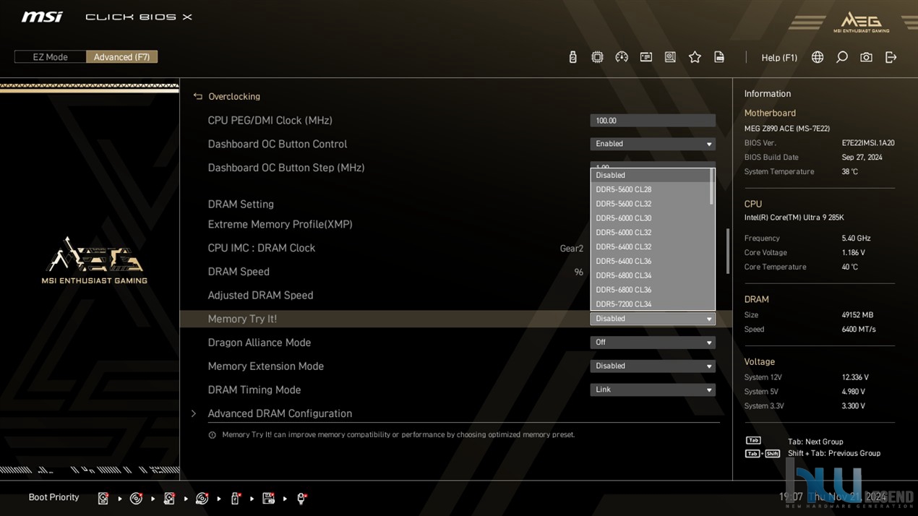Click the preset list scrollbar

click(x=712, y=186)
